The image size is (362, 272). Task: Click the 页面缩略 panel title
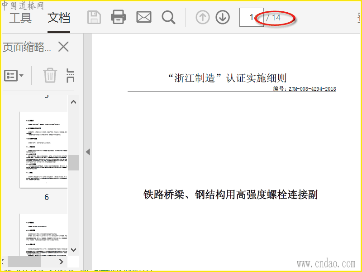[27, 47]
